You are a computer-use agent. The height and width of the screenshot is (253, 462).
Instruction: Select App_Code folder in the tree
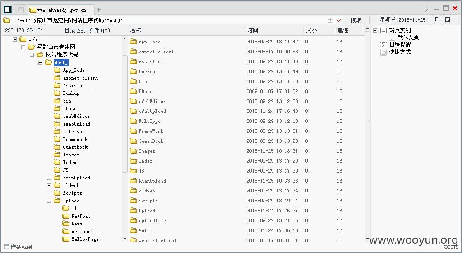point(74,70)
